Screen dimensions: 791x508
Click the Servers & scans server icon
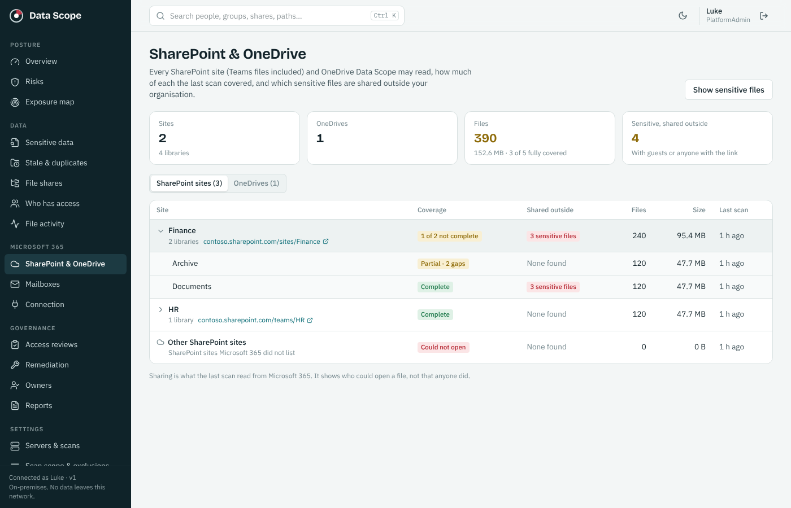[15, 446]
